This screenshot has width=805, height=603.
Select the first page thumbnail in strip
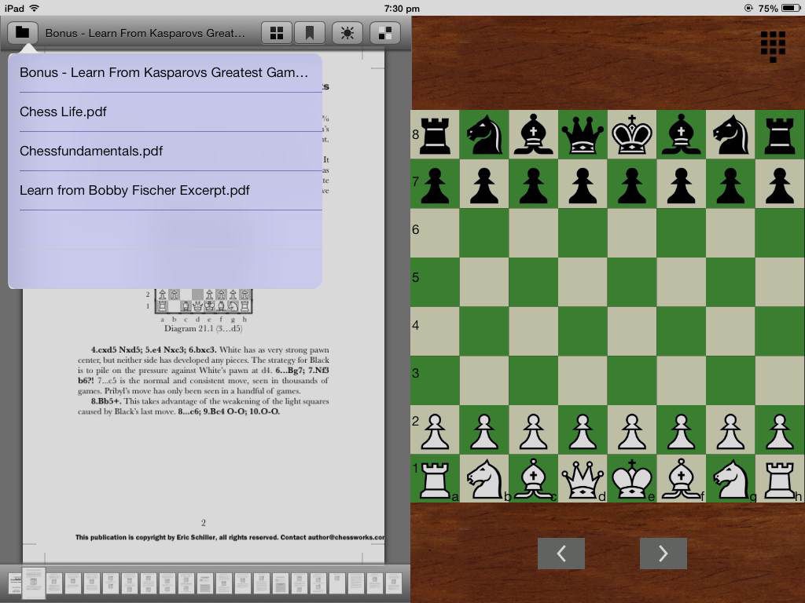15,583
